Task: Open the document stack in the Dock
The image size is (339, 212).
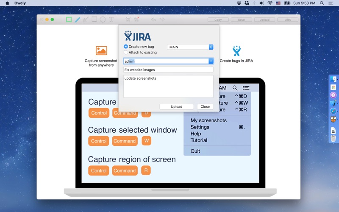Action: click(x=333, y=131)
